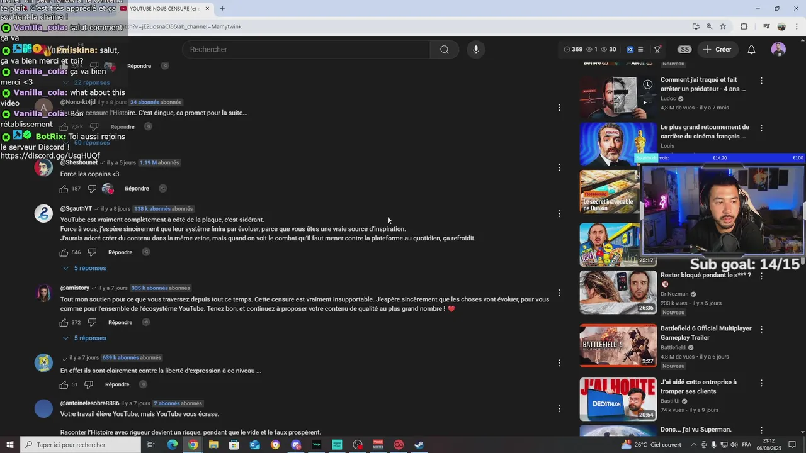Click the trophy extension icon
Viewport: 806px width, 453px height.
click(x=657, y=50)
